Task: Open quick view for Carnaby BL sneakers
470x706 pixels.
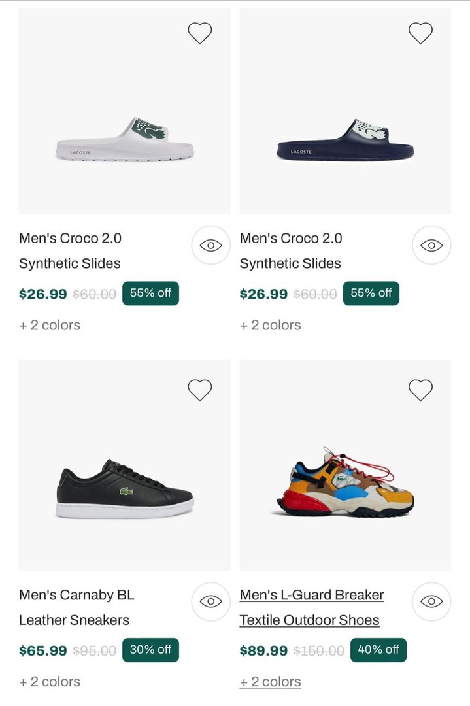Action: (x=210, y=601)
